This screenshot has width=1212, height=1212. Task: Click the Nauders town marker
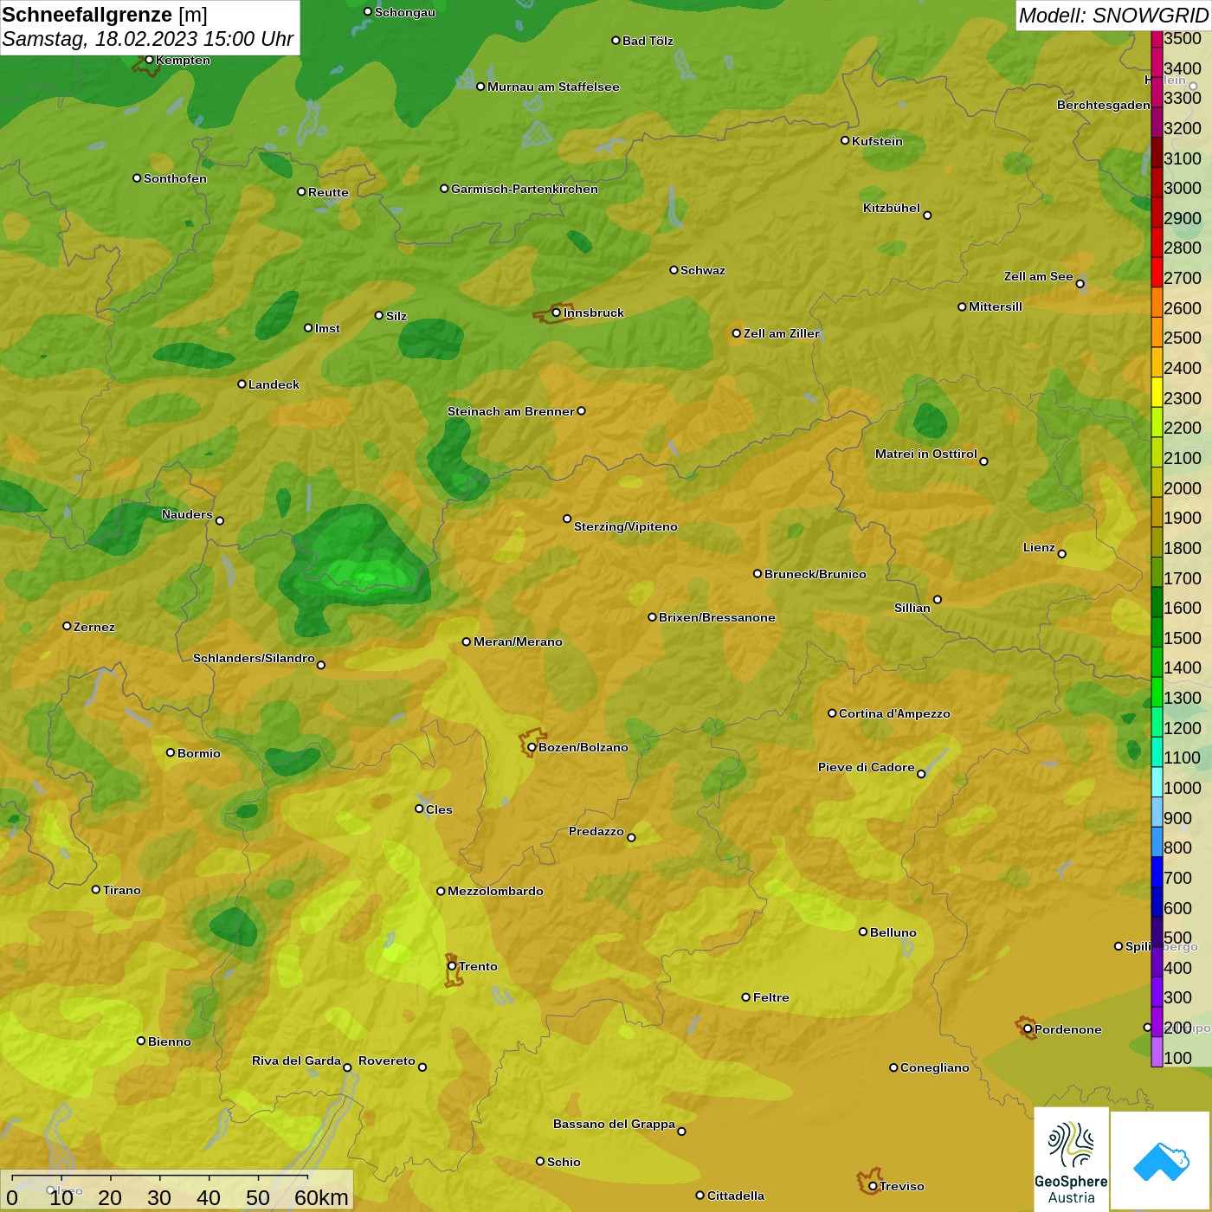[x=220, y=520]
